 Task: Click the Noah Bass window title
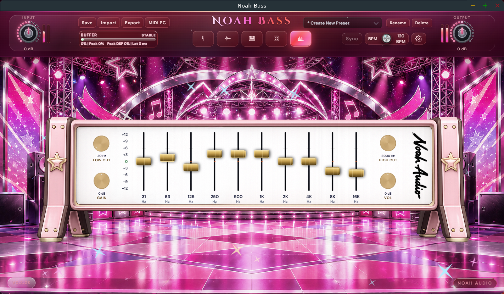[252, 6]
